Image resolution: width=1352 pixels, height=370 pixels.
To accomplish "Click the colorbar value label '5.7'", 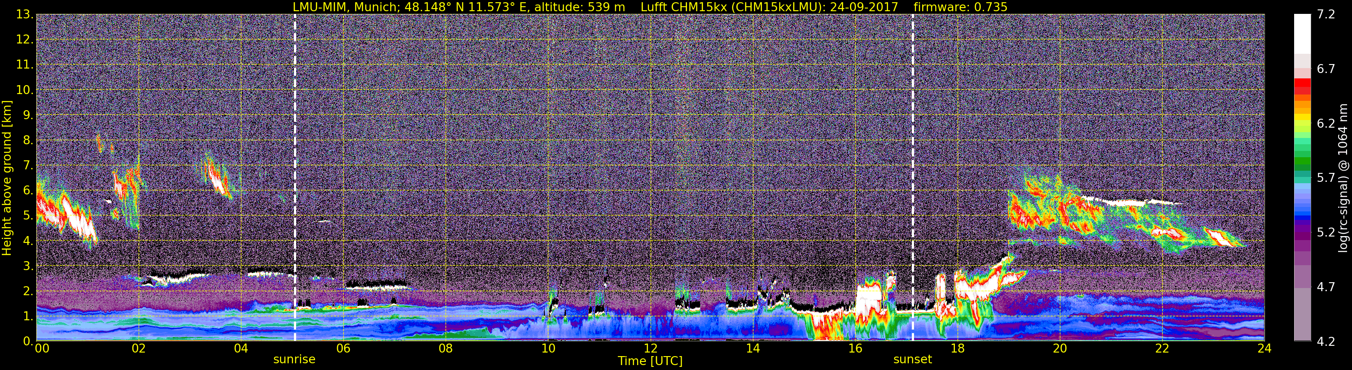I will tap(1326, 178).
